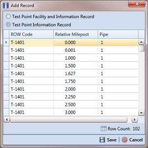Select row with milepost 1.500

[71, 66]
